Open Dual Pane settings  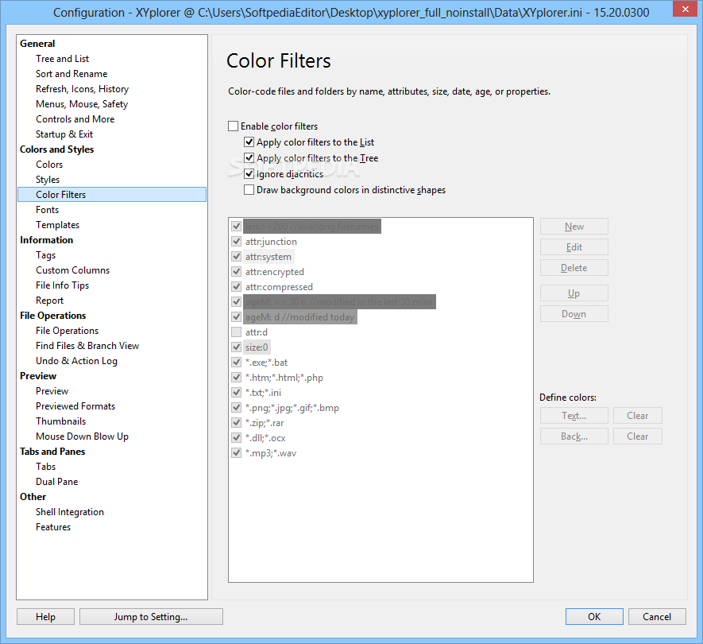coord(57,482)
